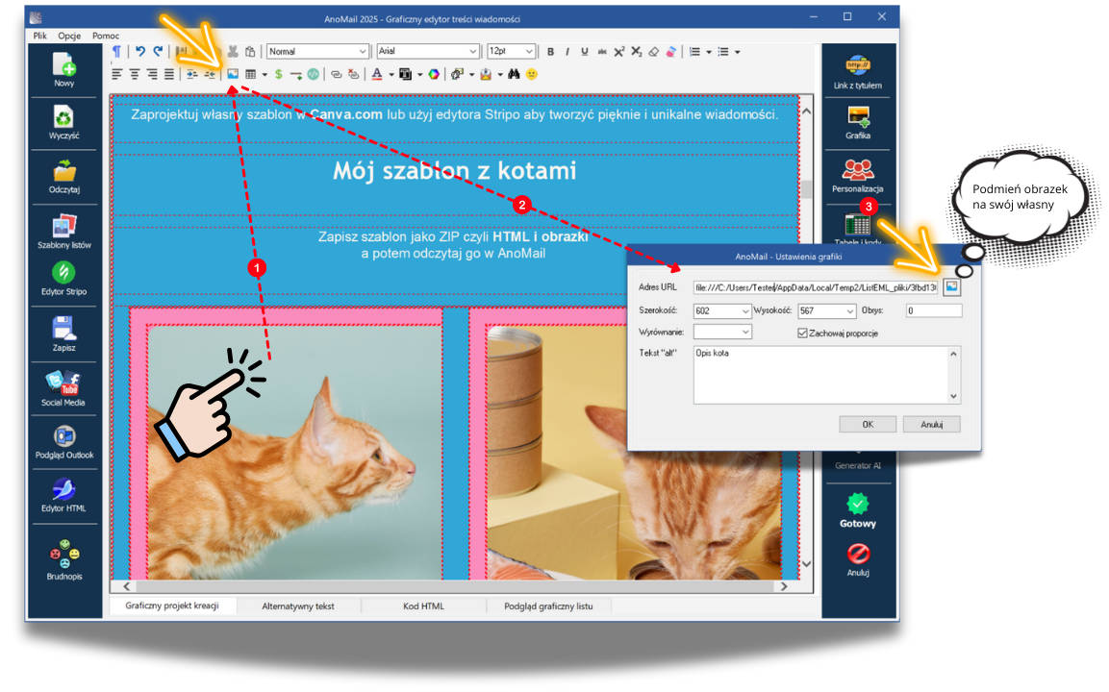
Task: Click the binoculars find icon
Action: (514, 73)
